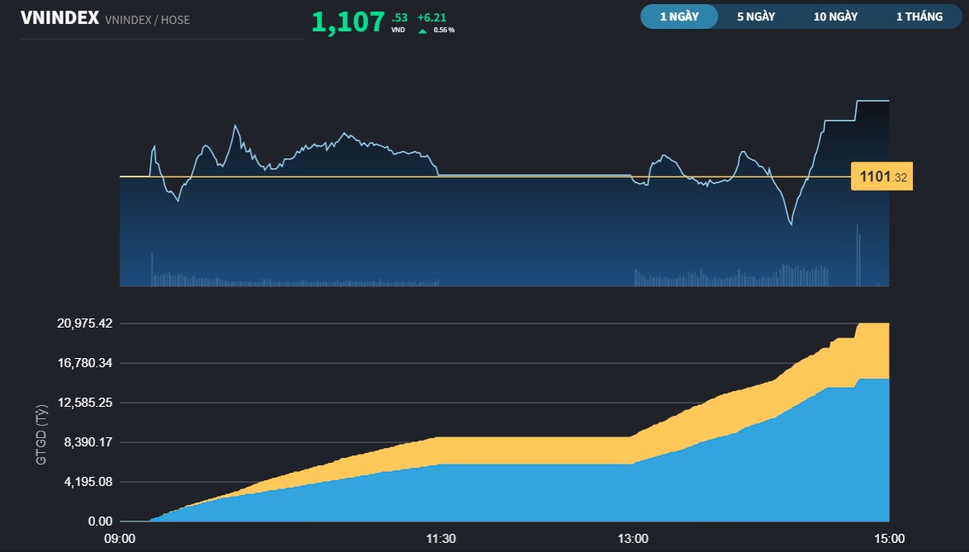Select the 1 NGÀY time range tab
Screen dimensions: 969x552
(678, 16)
